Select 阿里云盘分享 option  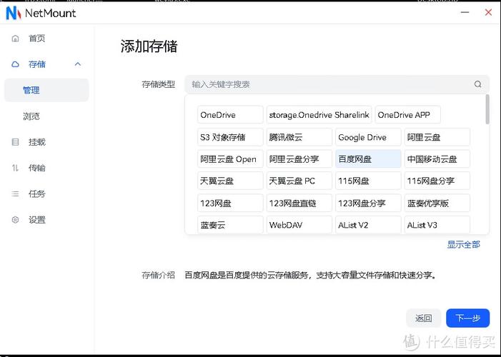click(x=299, y=159)
